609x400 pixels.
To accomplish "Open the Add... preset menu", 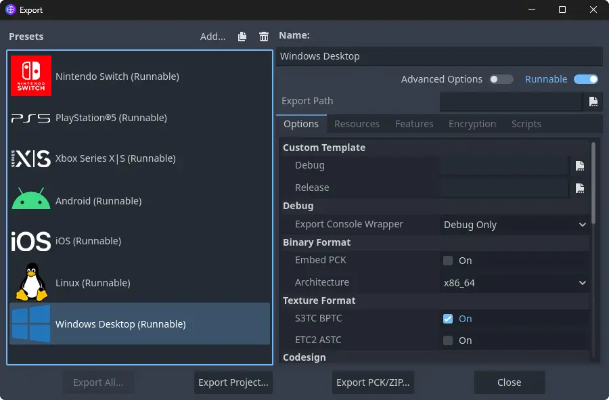I will coord(212,37).
